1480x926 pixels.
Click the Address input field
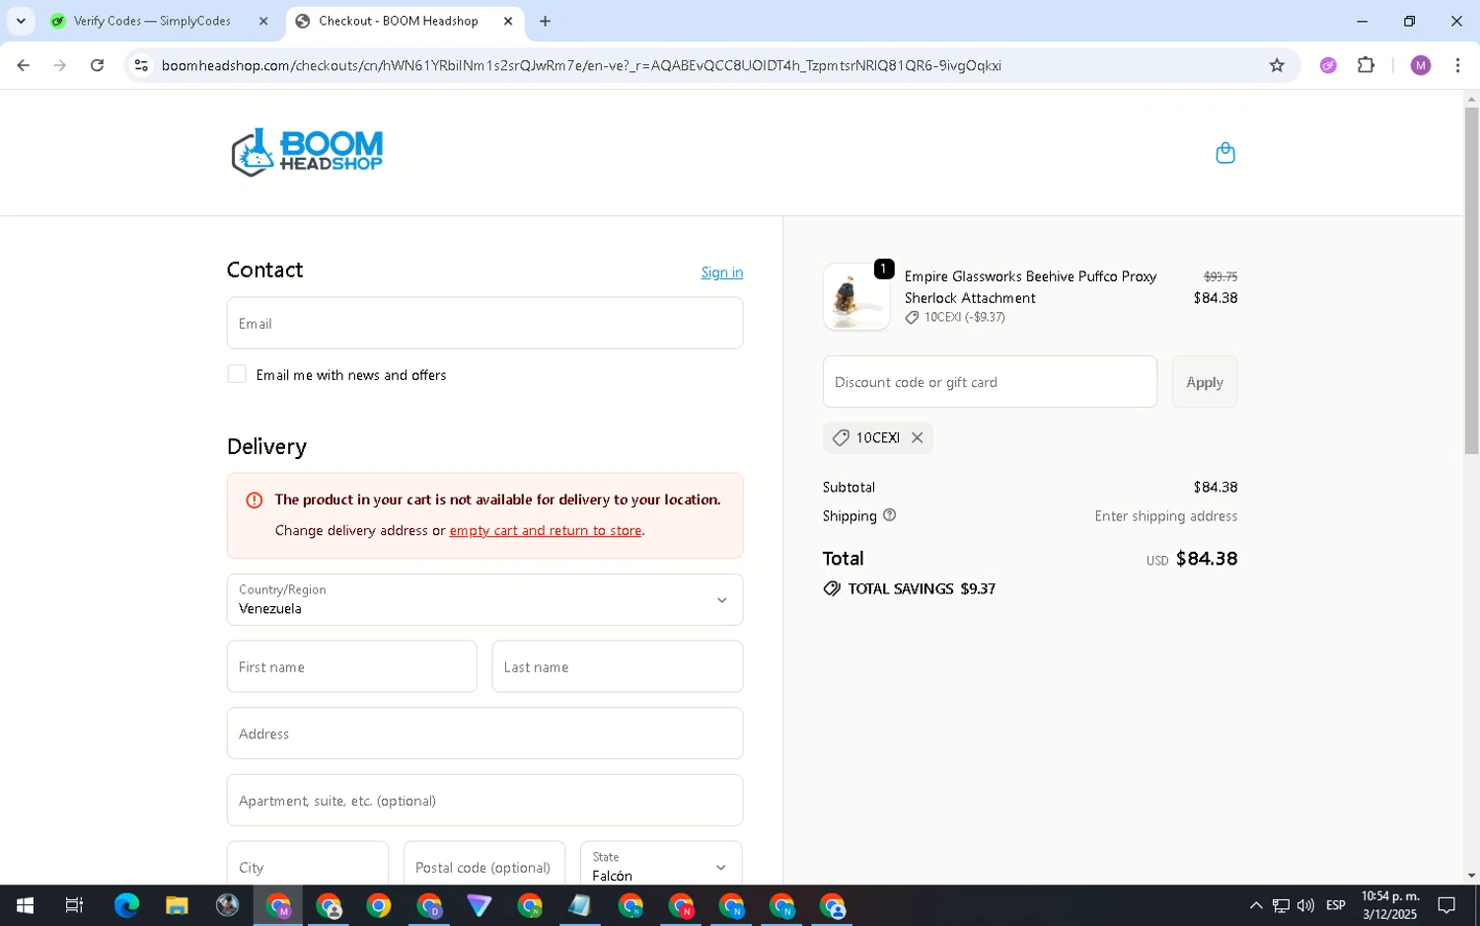pyautogui.click(x=484, y=733)
